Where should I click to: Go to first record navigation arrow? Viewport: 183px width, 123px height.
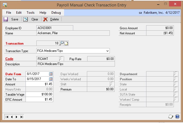[7, 117]
